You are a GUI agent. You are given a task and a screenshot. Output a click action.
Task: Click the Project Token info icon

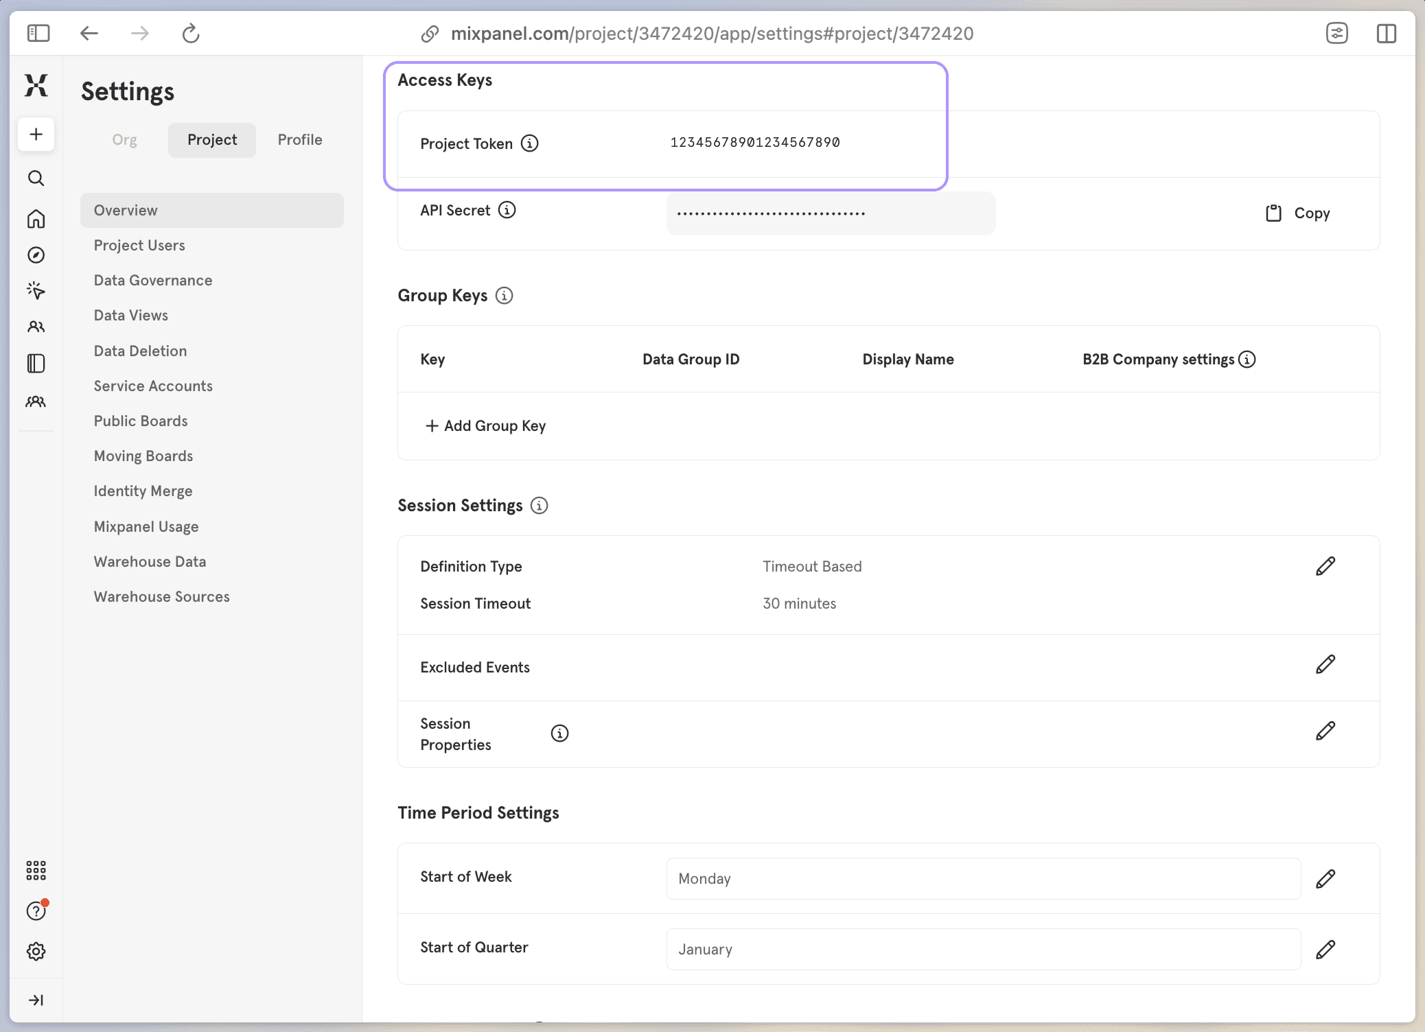529,143
